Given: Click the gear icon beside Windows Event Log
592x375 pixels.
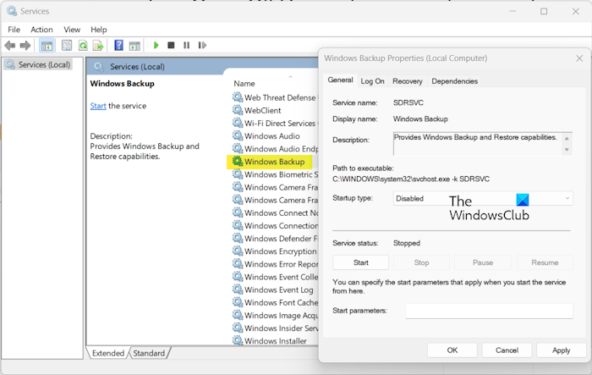Looking at the screenshot, I should coord(238,290).
